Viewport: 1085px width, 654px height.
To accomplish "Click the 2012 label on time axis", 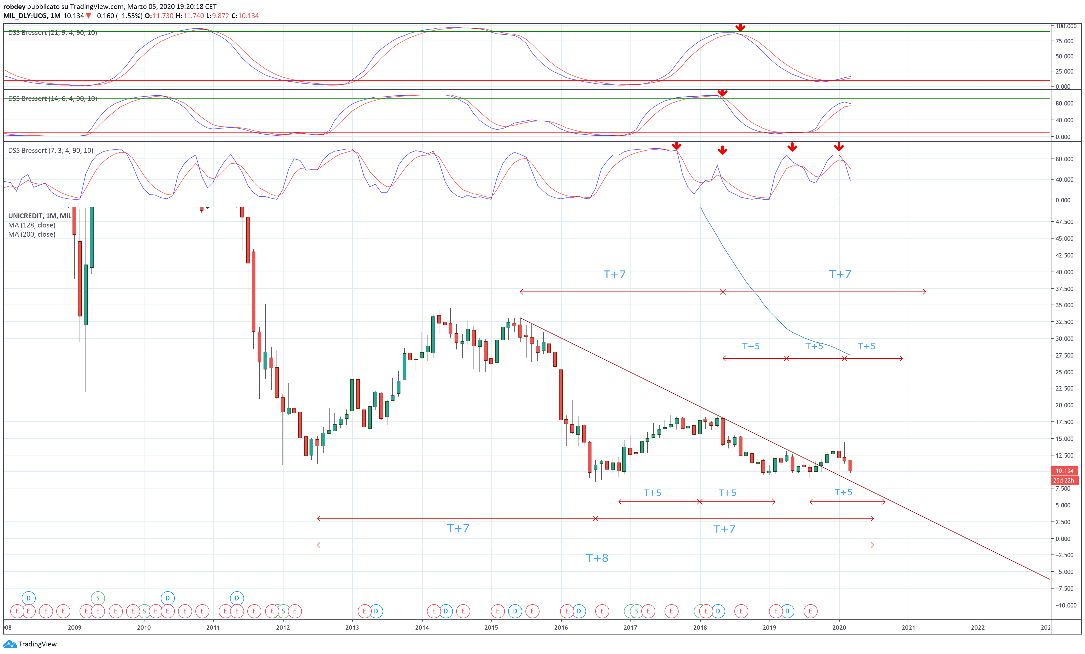I will coord(283,627).
